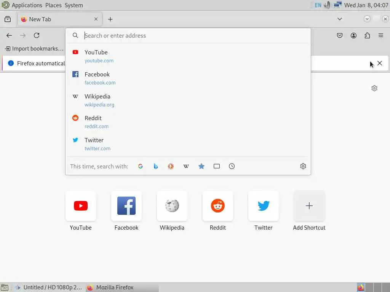This screenshot has height=292, width=390.
Task: Open the Firefox application menu
Action: [381, 35]
